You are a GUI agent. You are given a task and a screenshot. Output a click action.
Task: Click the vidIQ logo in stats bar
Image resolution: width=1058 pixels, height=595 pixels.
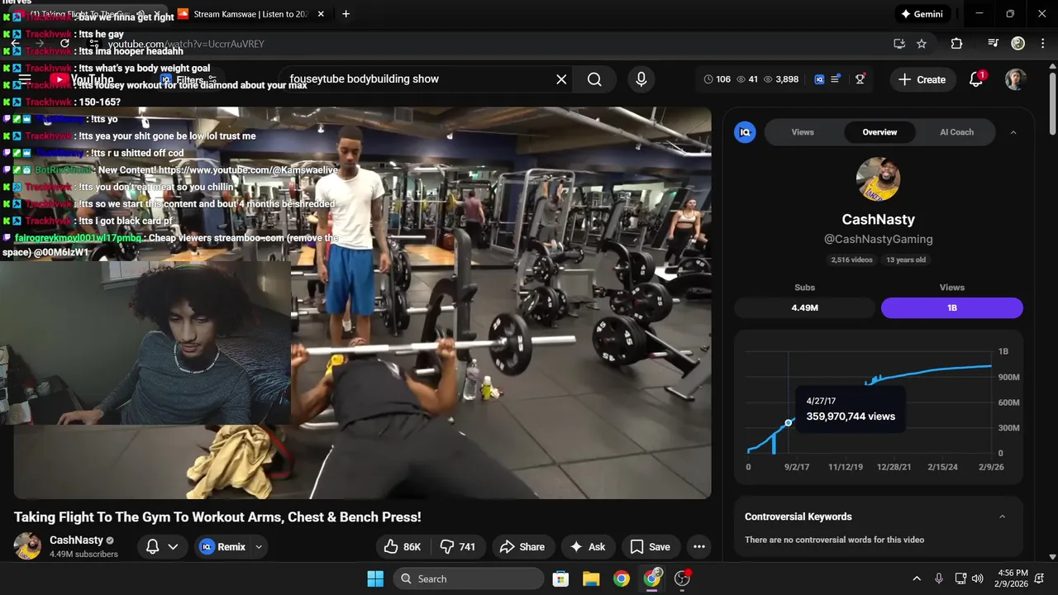[819, 79]
